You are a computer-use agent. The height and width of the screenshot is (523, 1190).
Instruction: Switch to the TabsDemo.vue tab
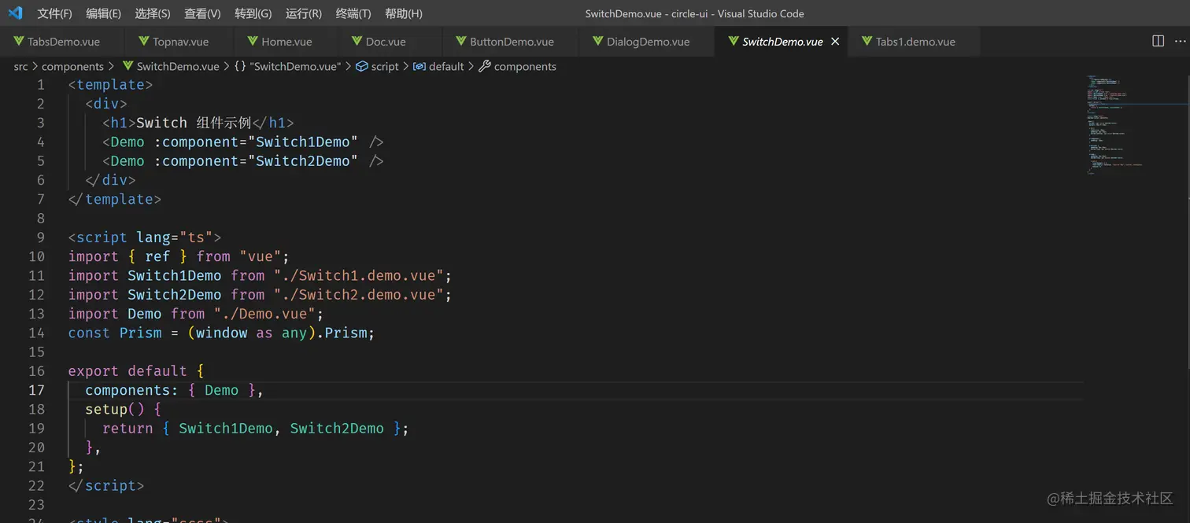[x=61, y=42]
